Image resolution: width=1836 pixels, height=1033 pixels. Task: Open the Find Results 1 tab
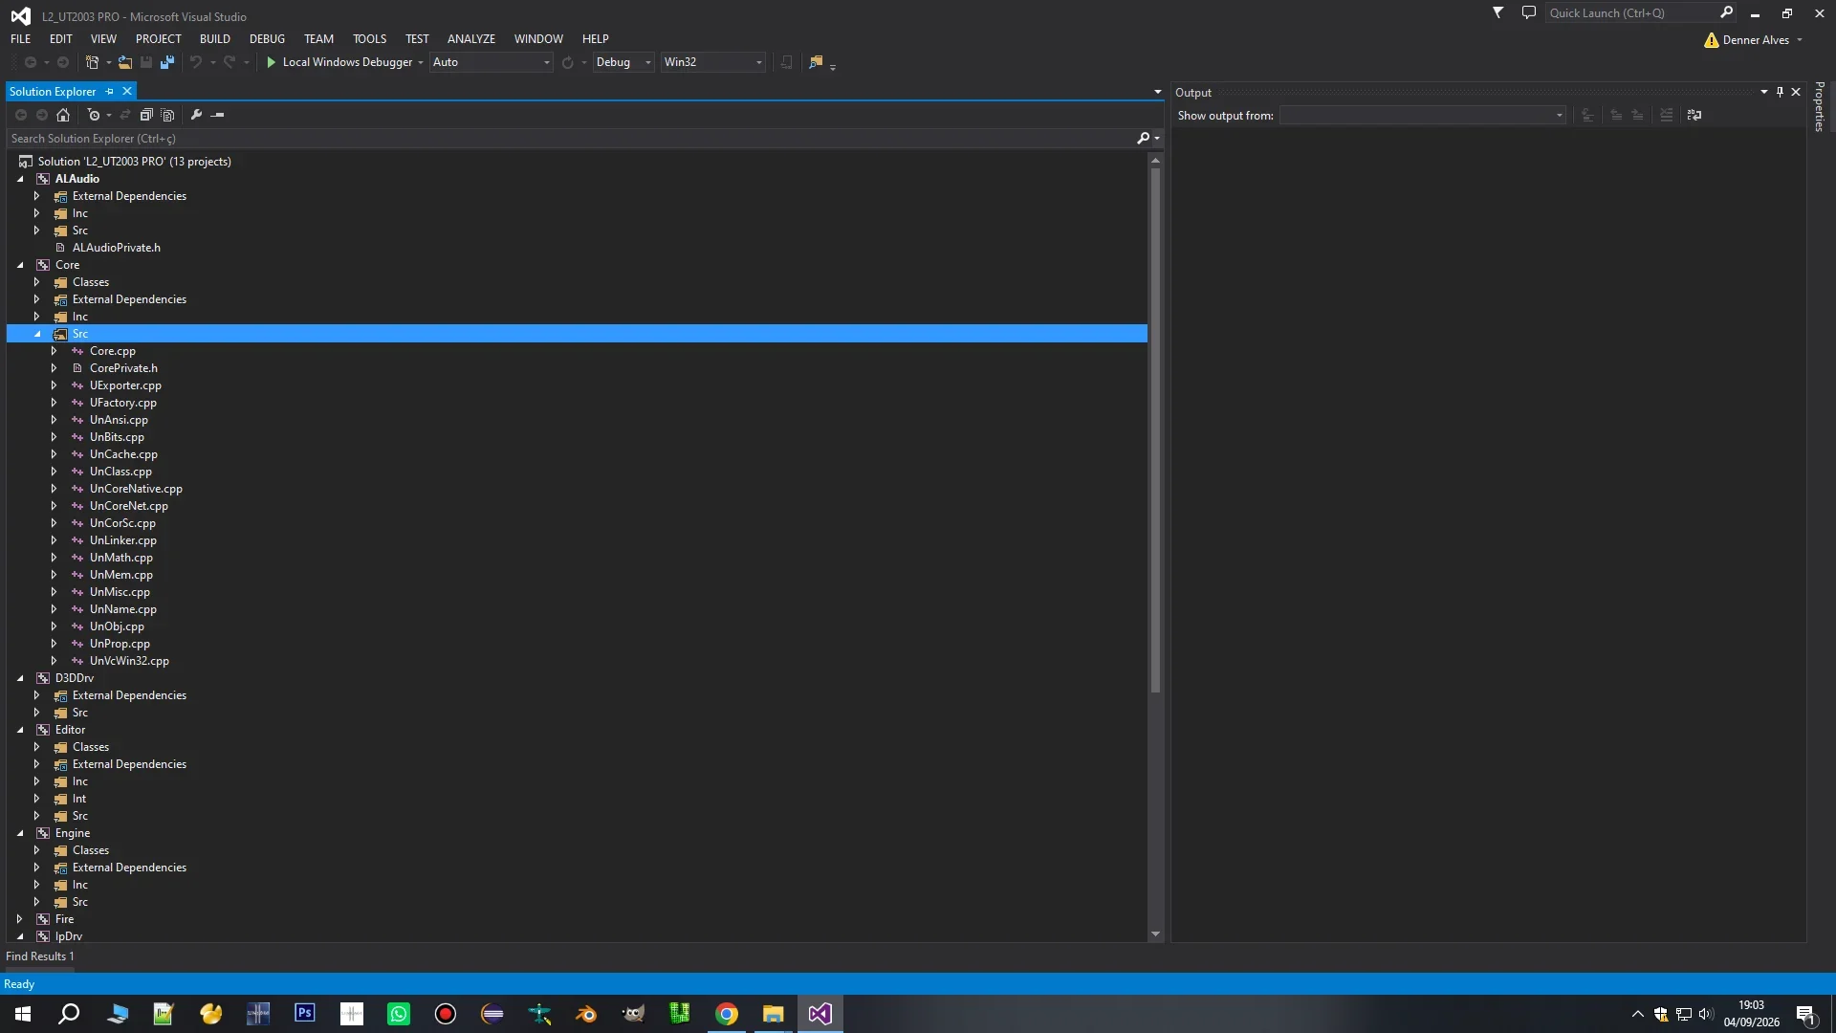pyautogui.click(x=40, y=956)
